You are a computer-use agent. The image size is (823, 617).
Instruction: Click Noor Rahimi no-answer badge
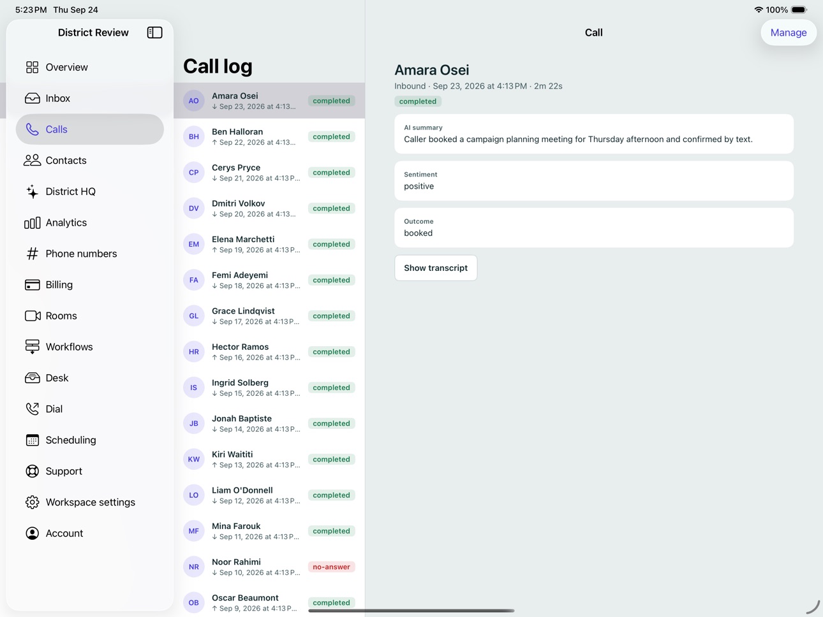tap(331, 567)
